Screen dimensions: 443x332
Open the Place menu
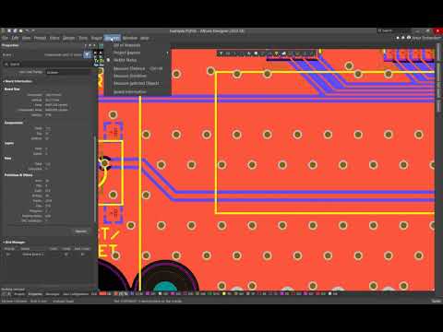click(54, 38)
